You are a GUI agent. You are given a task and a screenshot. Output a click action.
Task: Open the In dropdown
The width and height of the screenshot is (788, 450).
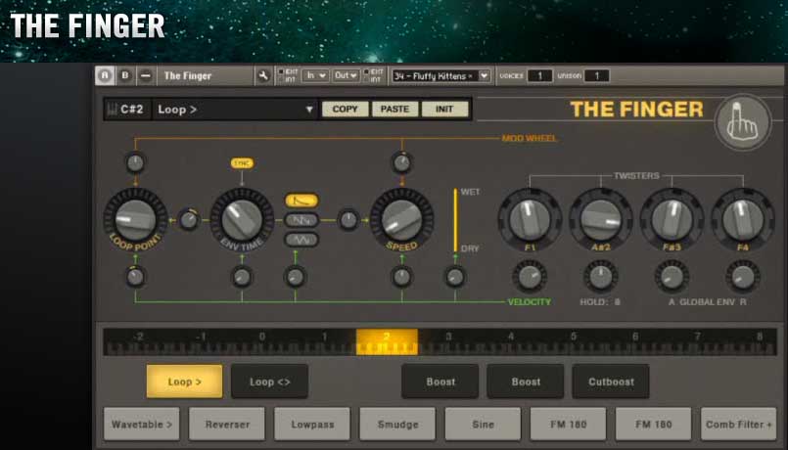click(315, 76)
